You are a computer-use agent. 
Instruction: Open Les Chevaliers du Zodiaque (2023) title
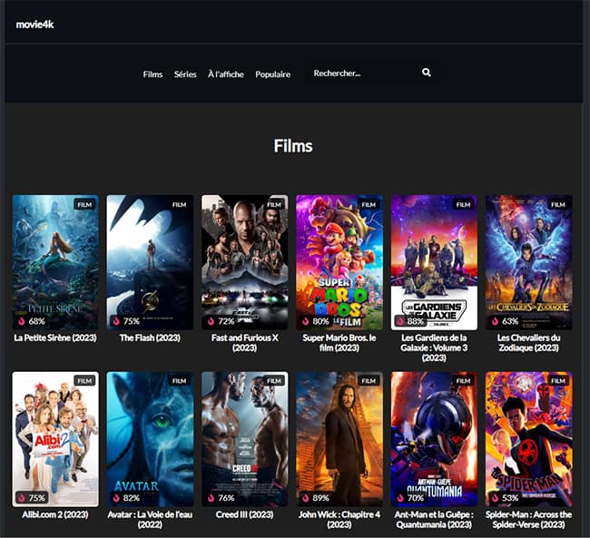[x=528, y=343]
